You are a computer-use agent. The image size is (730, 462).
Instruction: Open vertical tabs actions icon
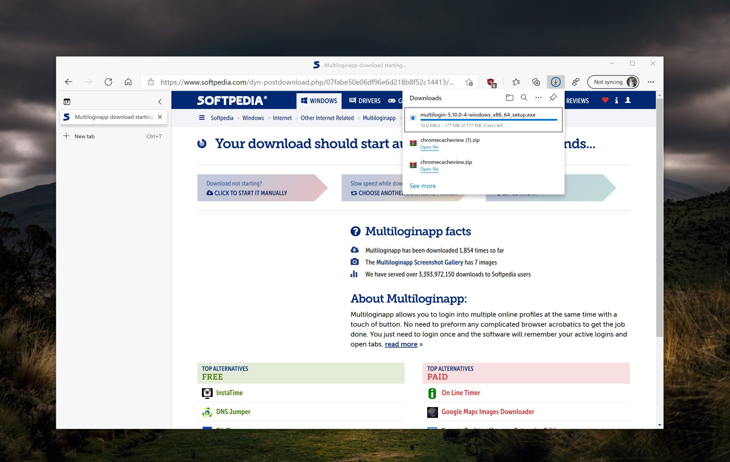click(x=67, y=102)
